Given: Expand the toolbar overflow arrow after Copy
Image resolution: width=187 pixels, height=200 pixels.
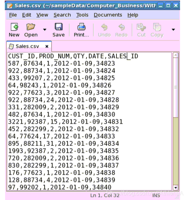Looking at the screenshot, I should [173, 30].
